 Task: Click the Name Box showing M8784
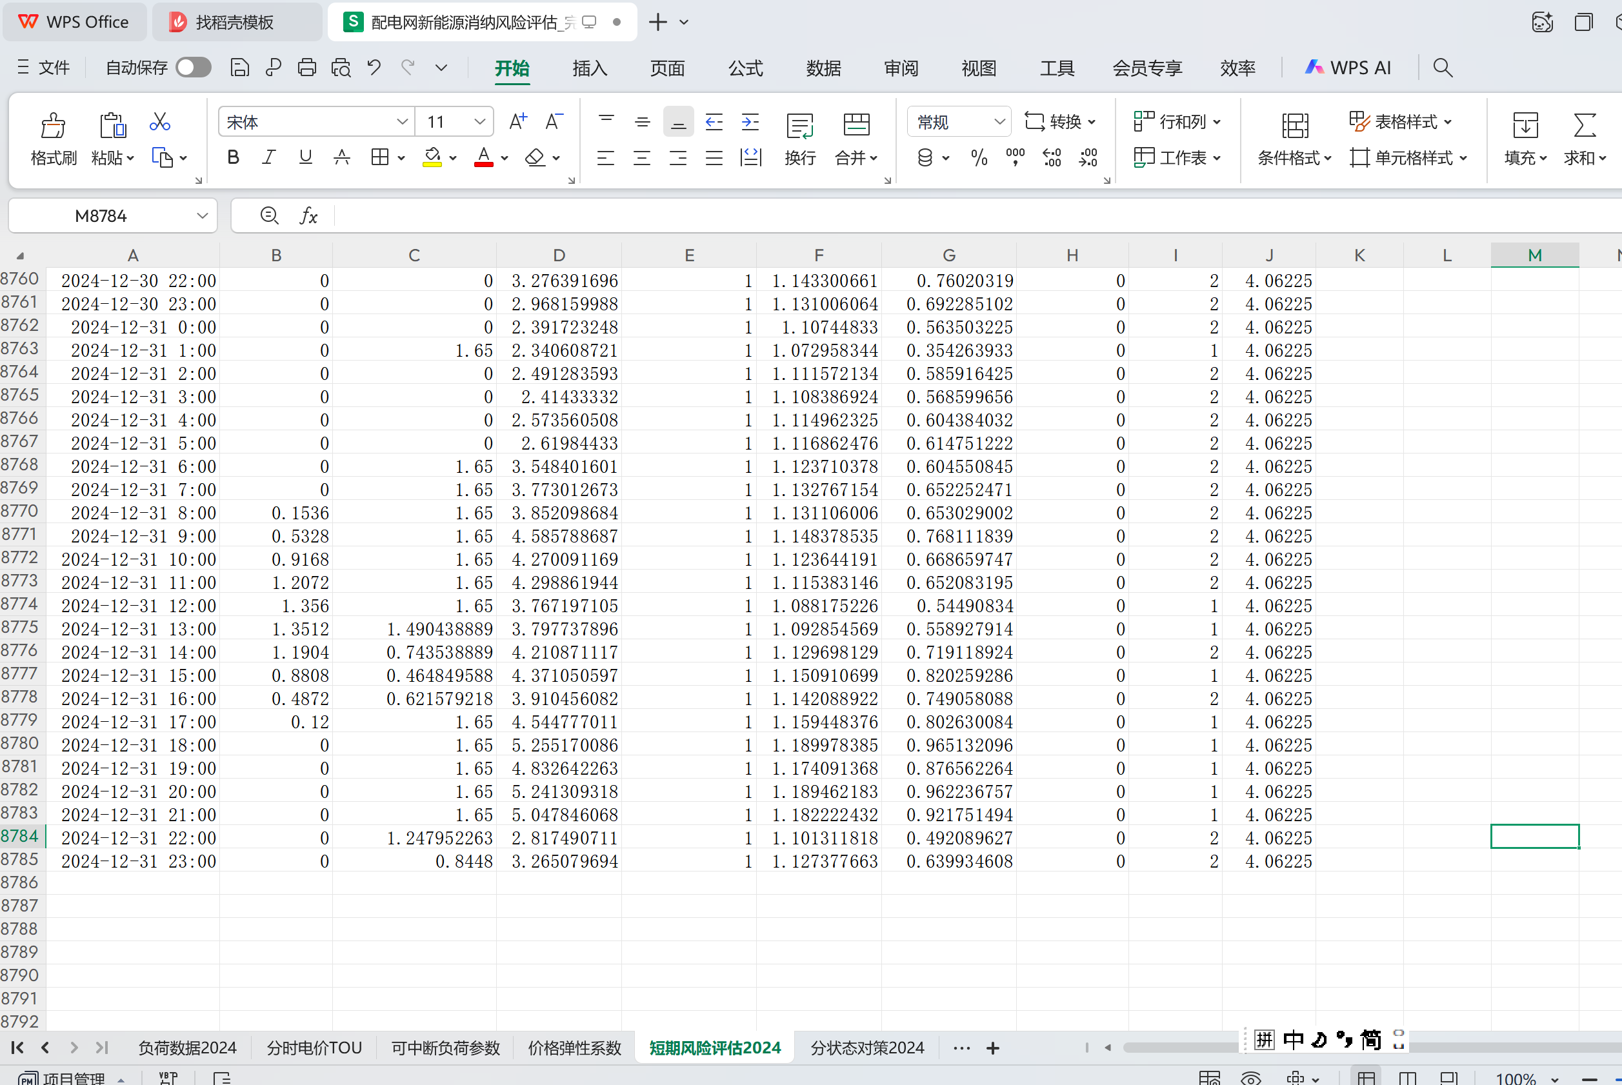coord(101,216)
